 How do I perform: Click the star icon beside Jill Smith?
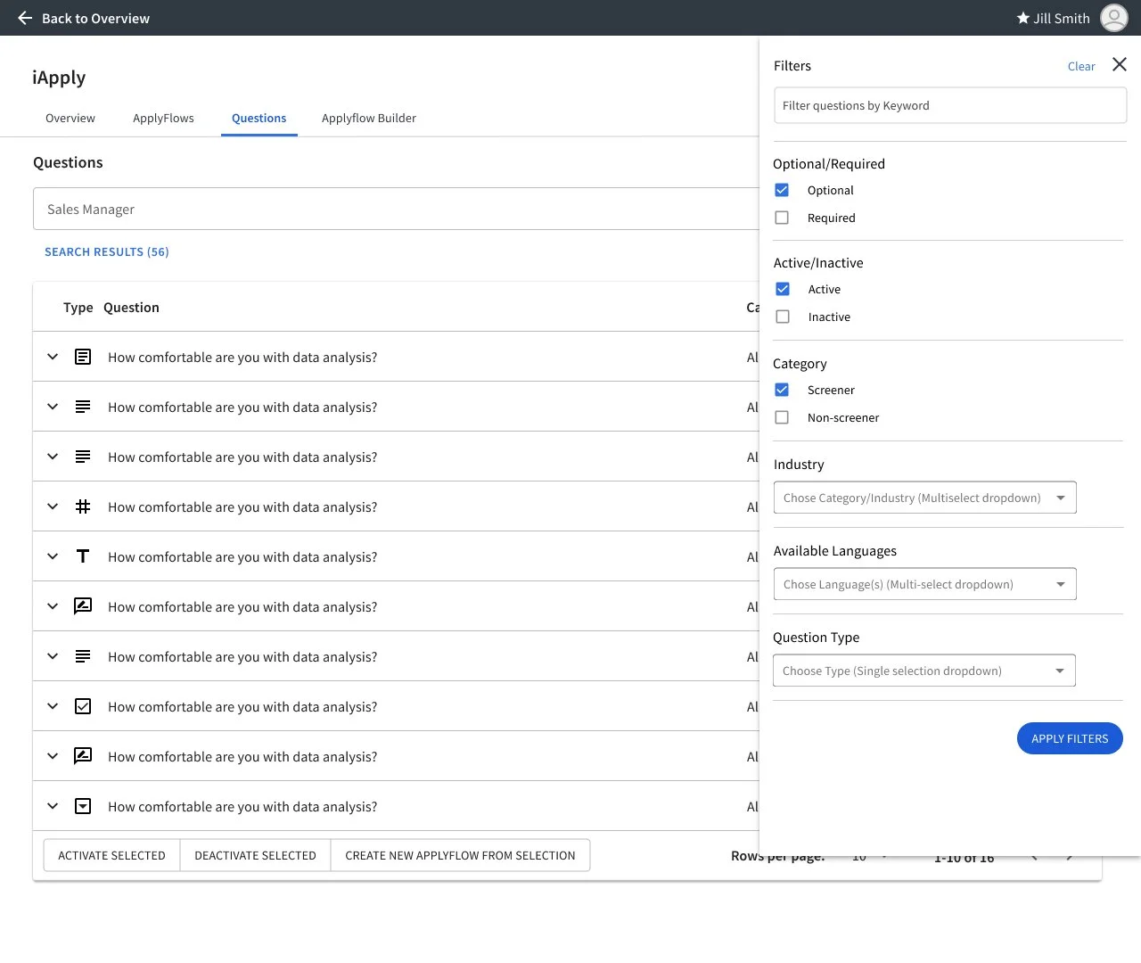(1023, 18)
